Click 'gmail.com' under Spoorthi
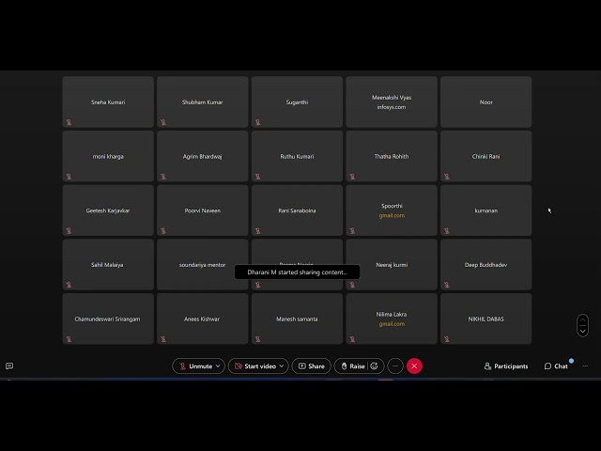Screen dimensions: 601x451 click(392, 215)
